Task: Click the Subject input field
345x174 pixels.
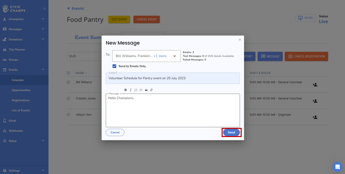Action: (x=173, y=78)
